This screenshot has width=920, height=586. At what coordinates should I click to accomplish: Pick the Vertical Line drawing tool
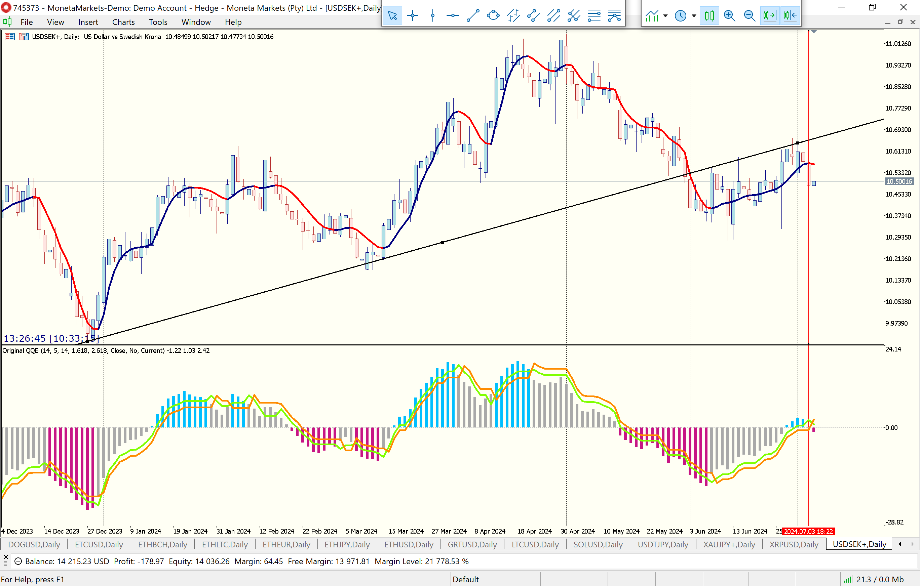click(x=432, y=16)
